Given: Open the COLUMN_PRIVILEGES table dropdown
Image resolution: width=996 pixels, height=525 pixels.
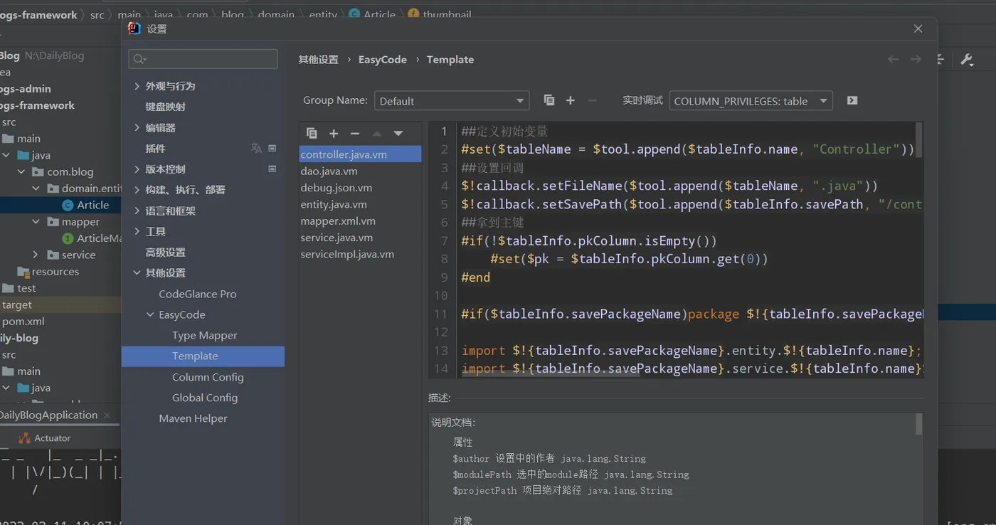Looking at the screenshot, I should [751, 101].
